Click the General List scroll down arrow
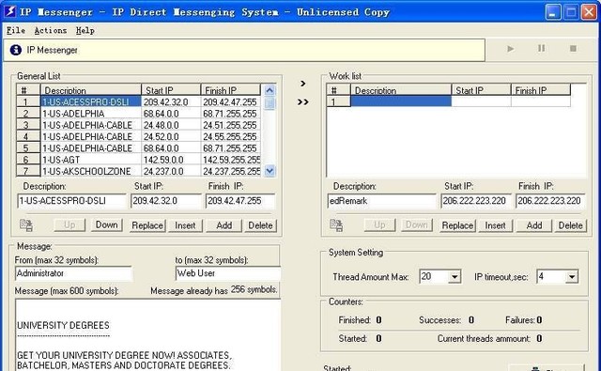Screen dimensions: 601x371 click(270, 171)
